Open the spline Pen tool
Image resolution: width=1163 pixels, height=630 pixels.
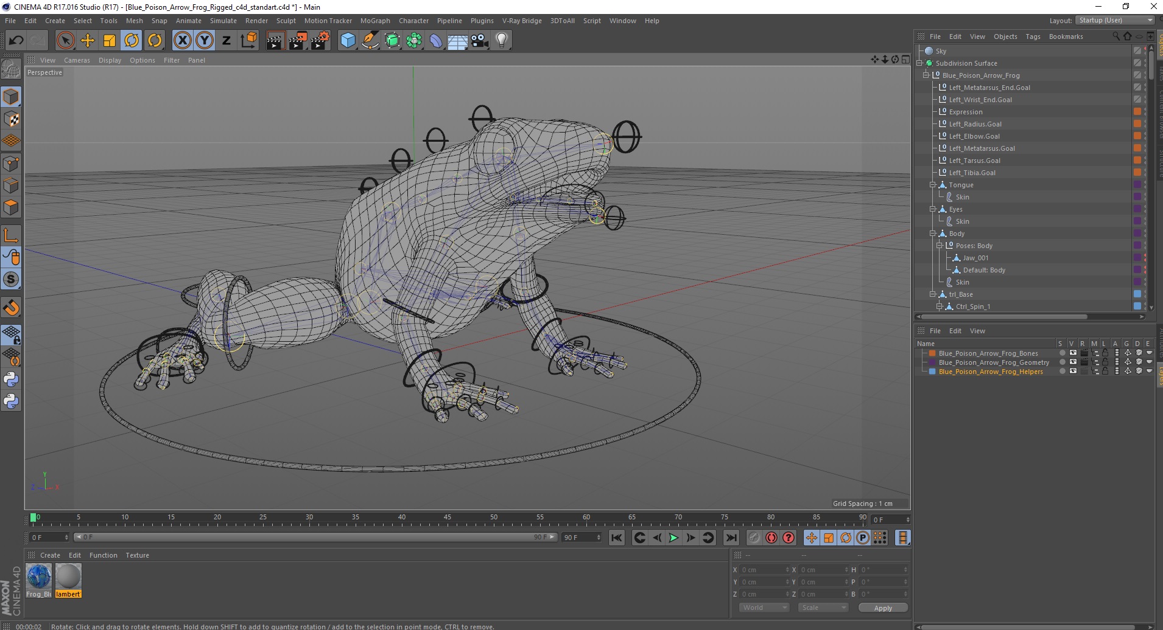pyautogui.click(x=370, y=41)
